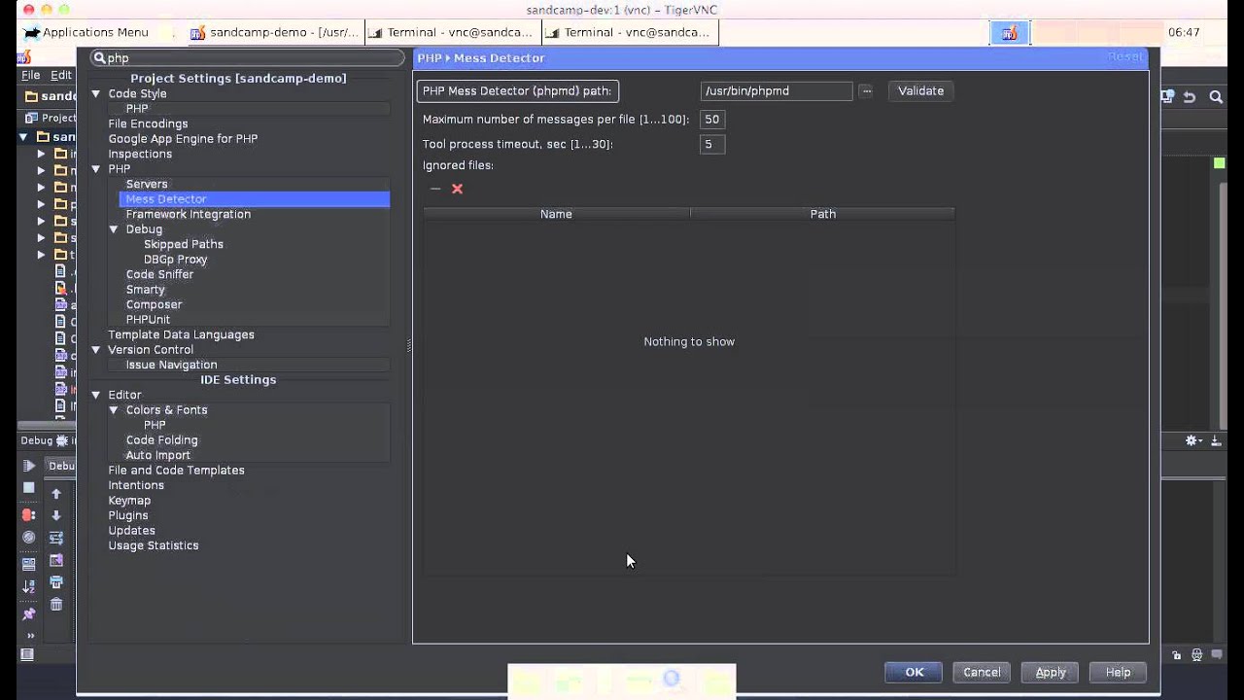Click the Restore Layout icon in Debug panel

tap(28, 564)
